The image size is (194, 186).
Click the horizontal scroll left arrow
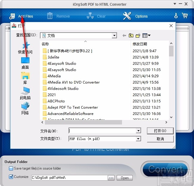coord(42,122)
